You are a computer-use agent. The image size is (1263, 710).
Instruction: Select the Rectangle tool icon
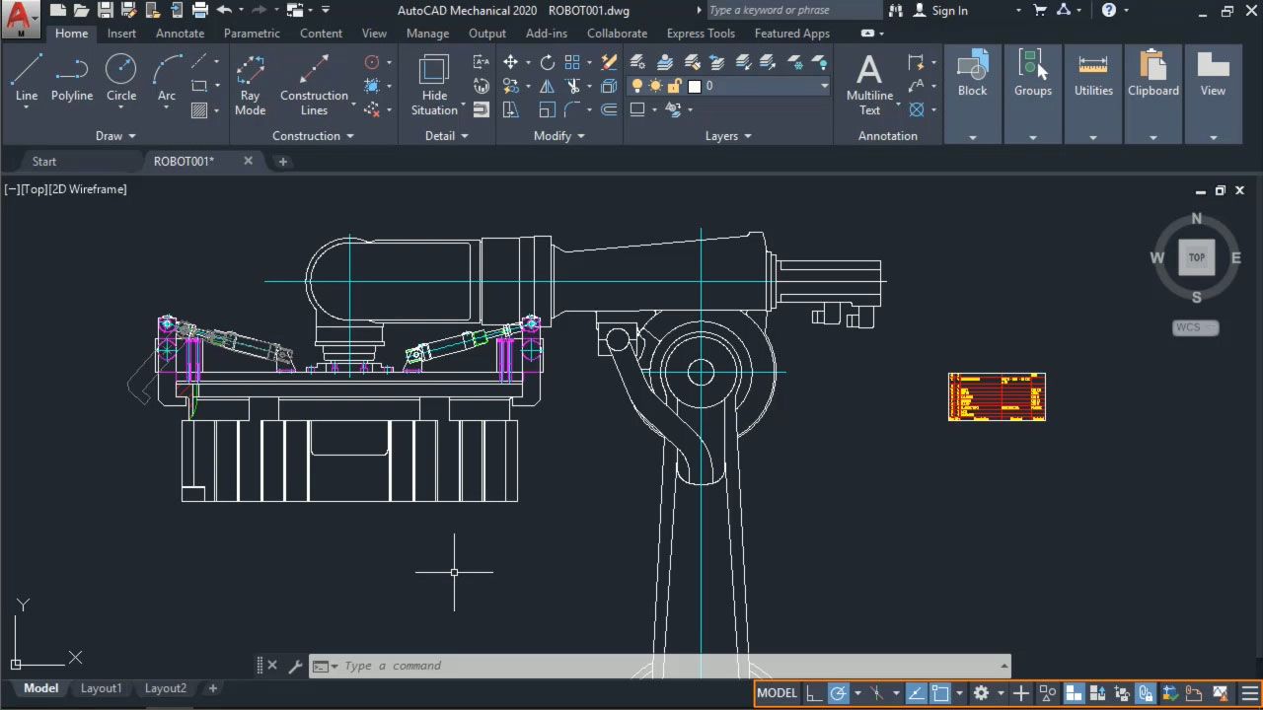coord(199,86)
